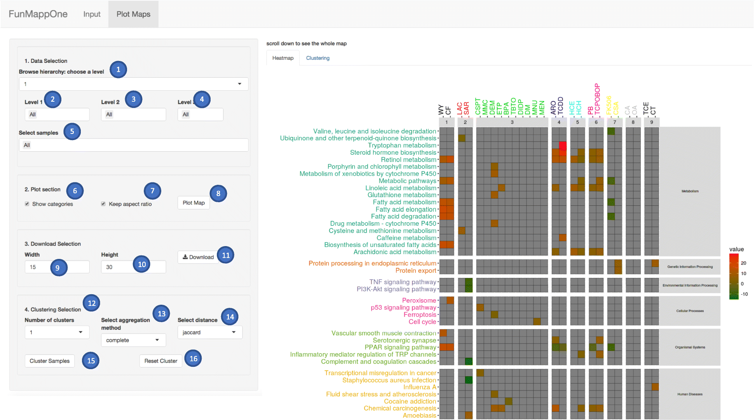
Task: Click the Ferroptosis row label
Action: click(x=420, y=315)
